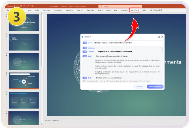
Task: Click the AI accuracy disclaimer text
Action: (116, 81)
